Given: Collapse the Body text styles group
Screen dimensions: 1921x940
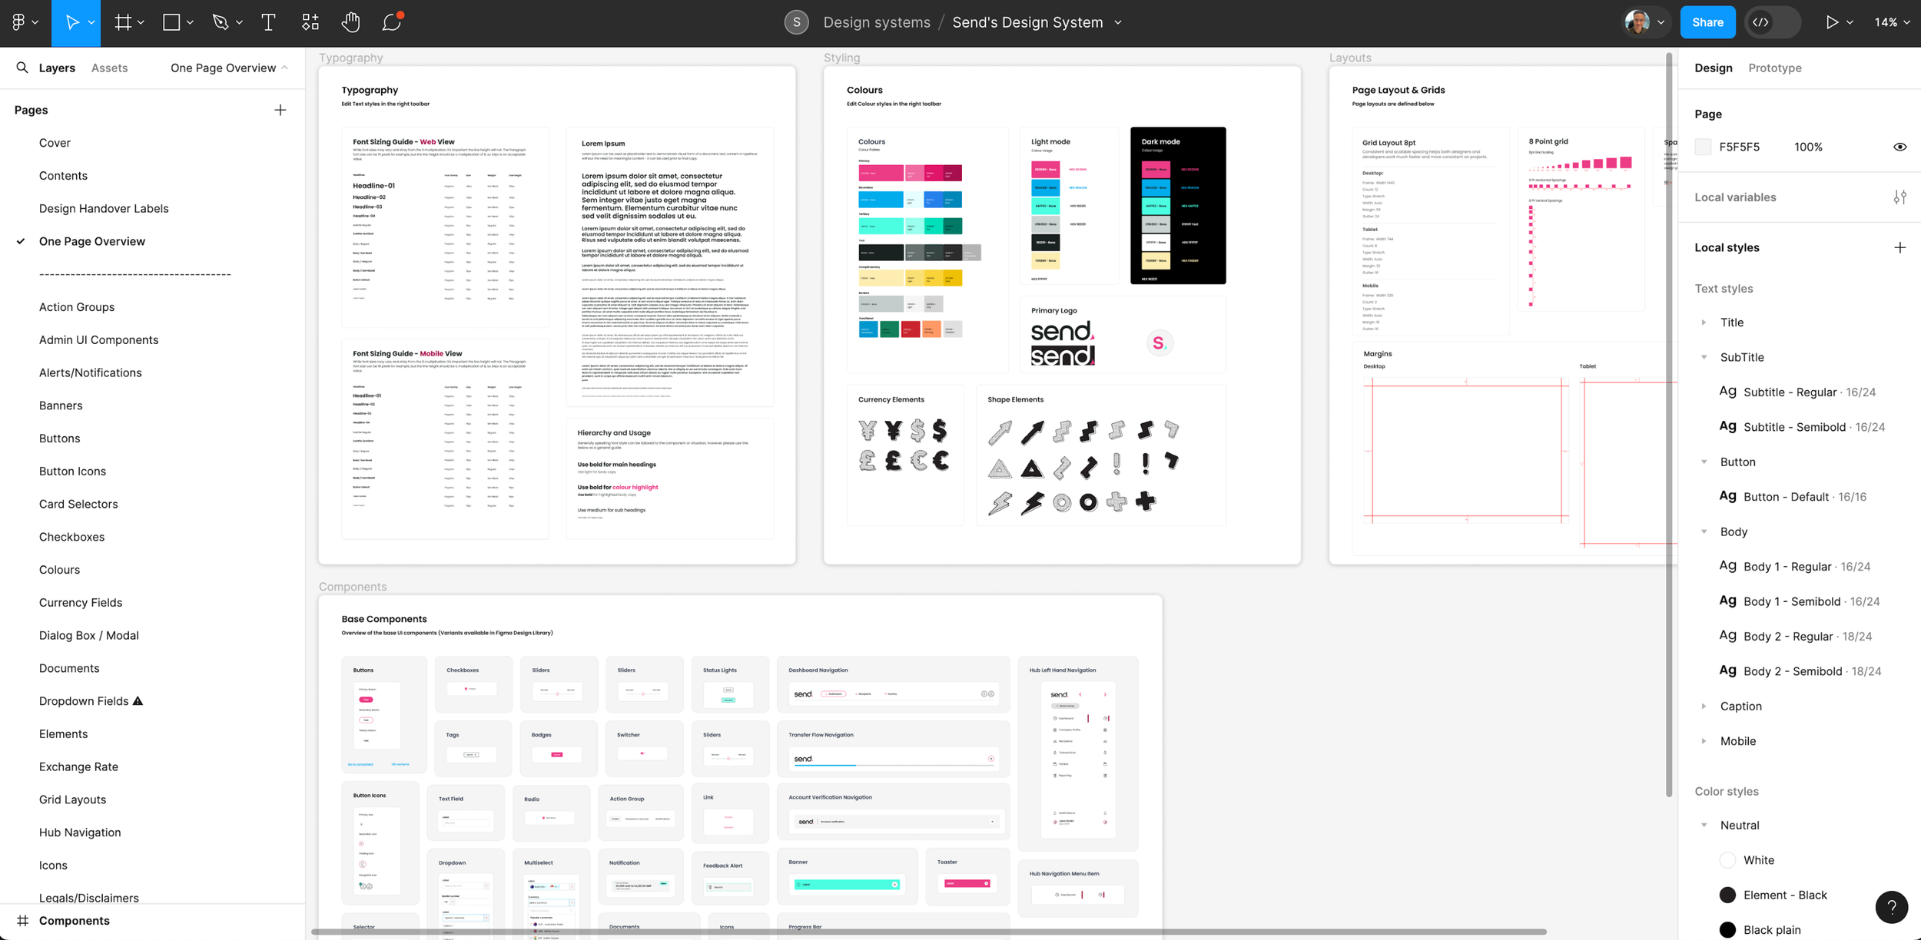Looking at the screenshot, I should pyautogui.click(x=1704, y=531).
